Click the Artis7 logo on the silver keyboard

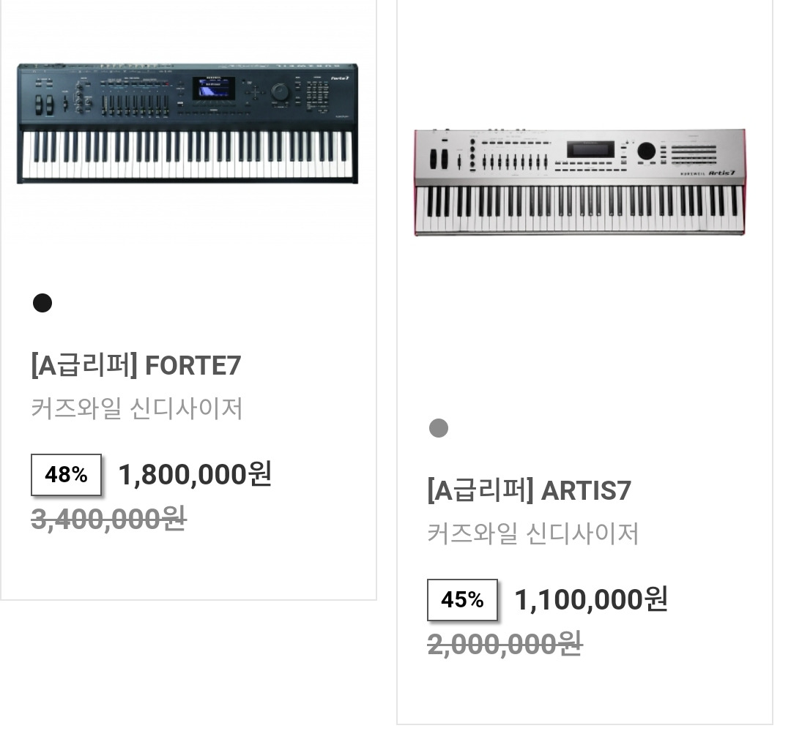[x=722, y=173]
